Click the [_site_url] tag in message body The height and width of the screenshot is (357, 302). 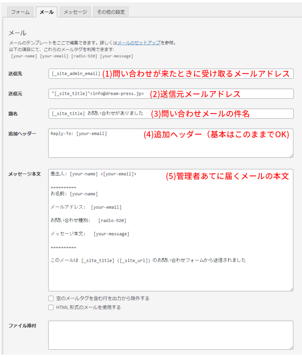coord(135,260)
